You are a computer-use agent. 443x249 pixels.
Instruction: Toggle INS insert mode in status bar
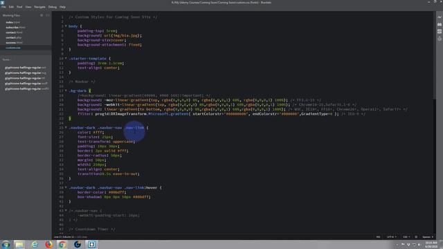point(378,237)
